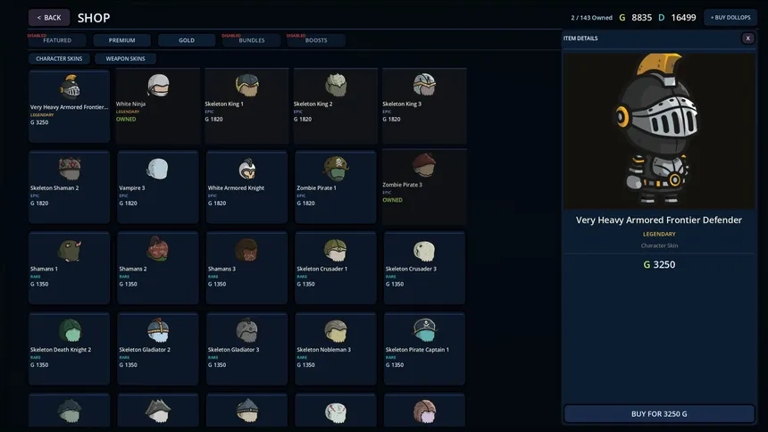Open the Featured shop tab

coord(57,40)
